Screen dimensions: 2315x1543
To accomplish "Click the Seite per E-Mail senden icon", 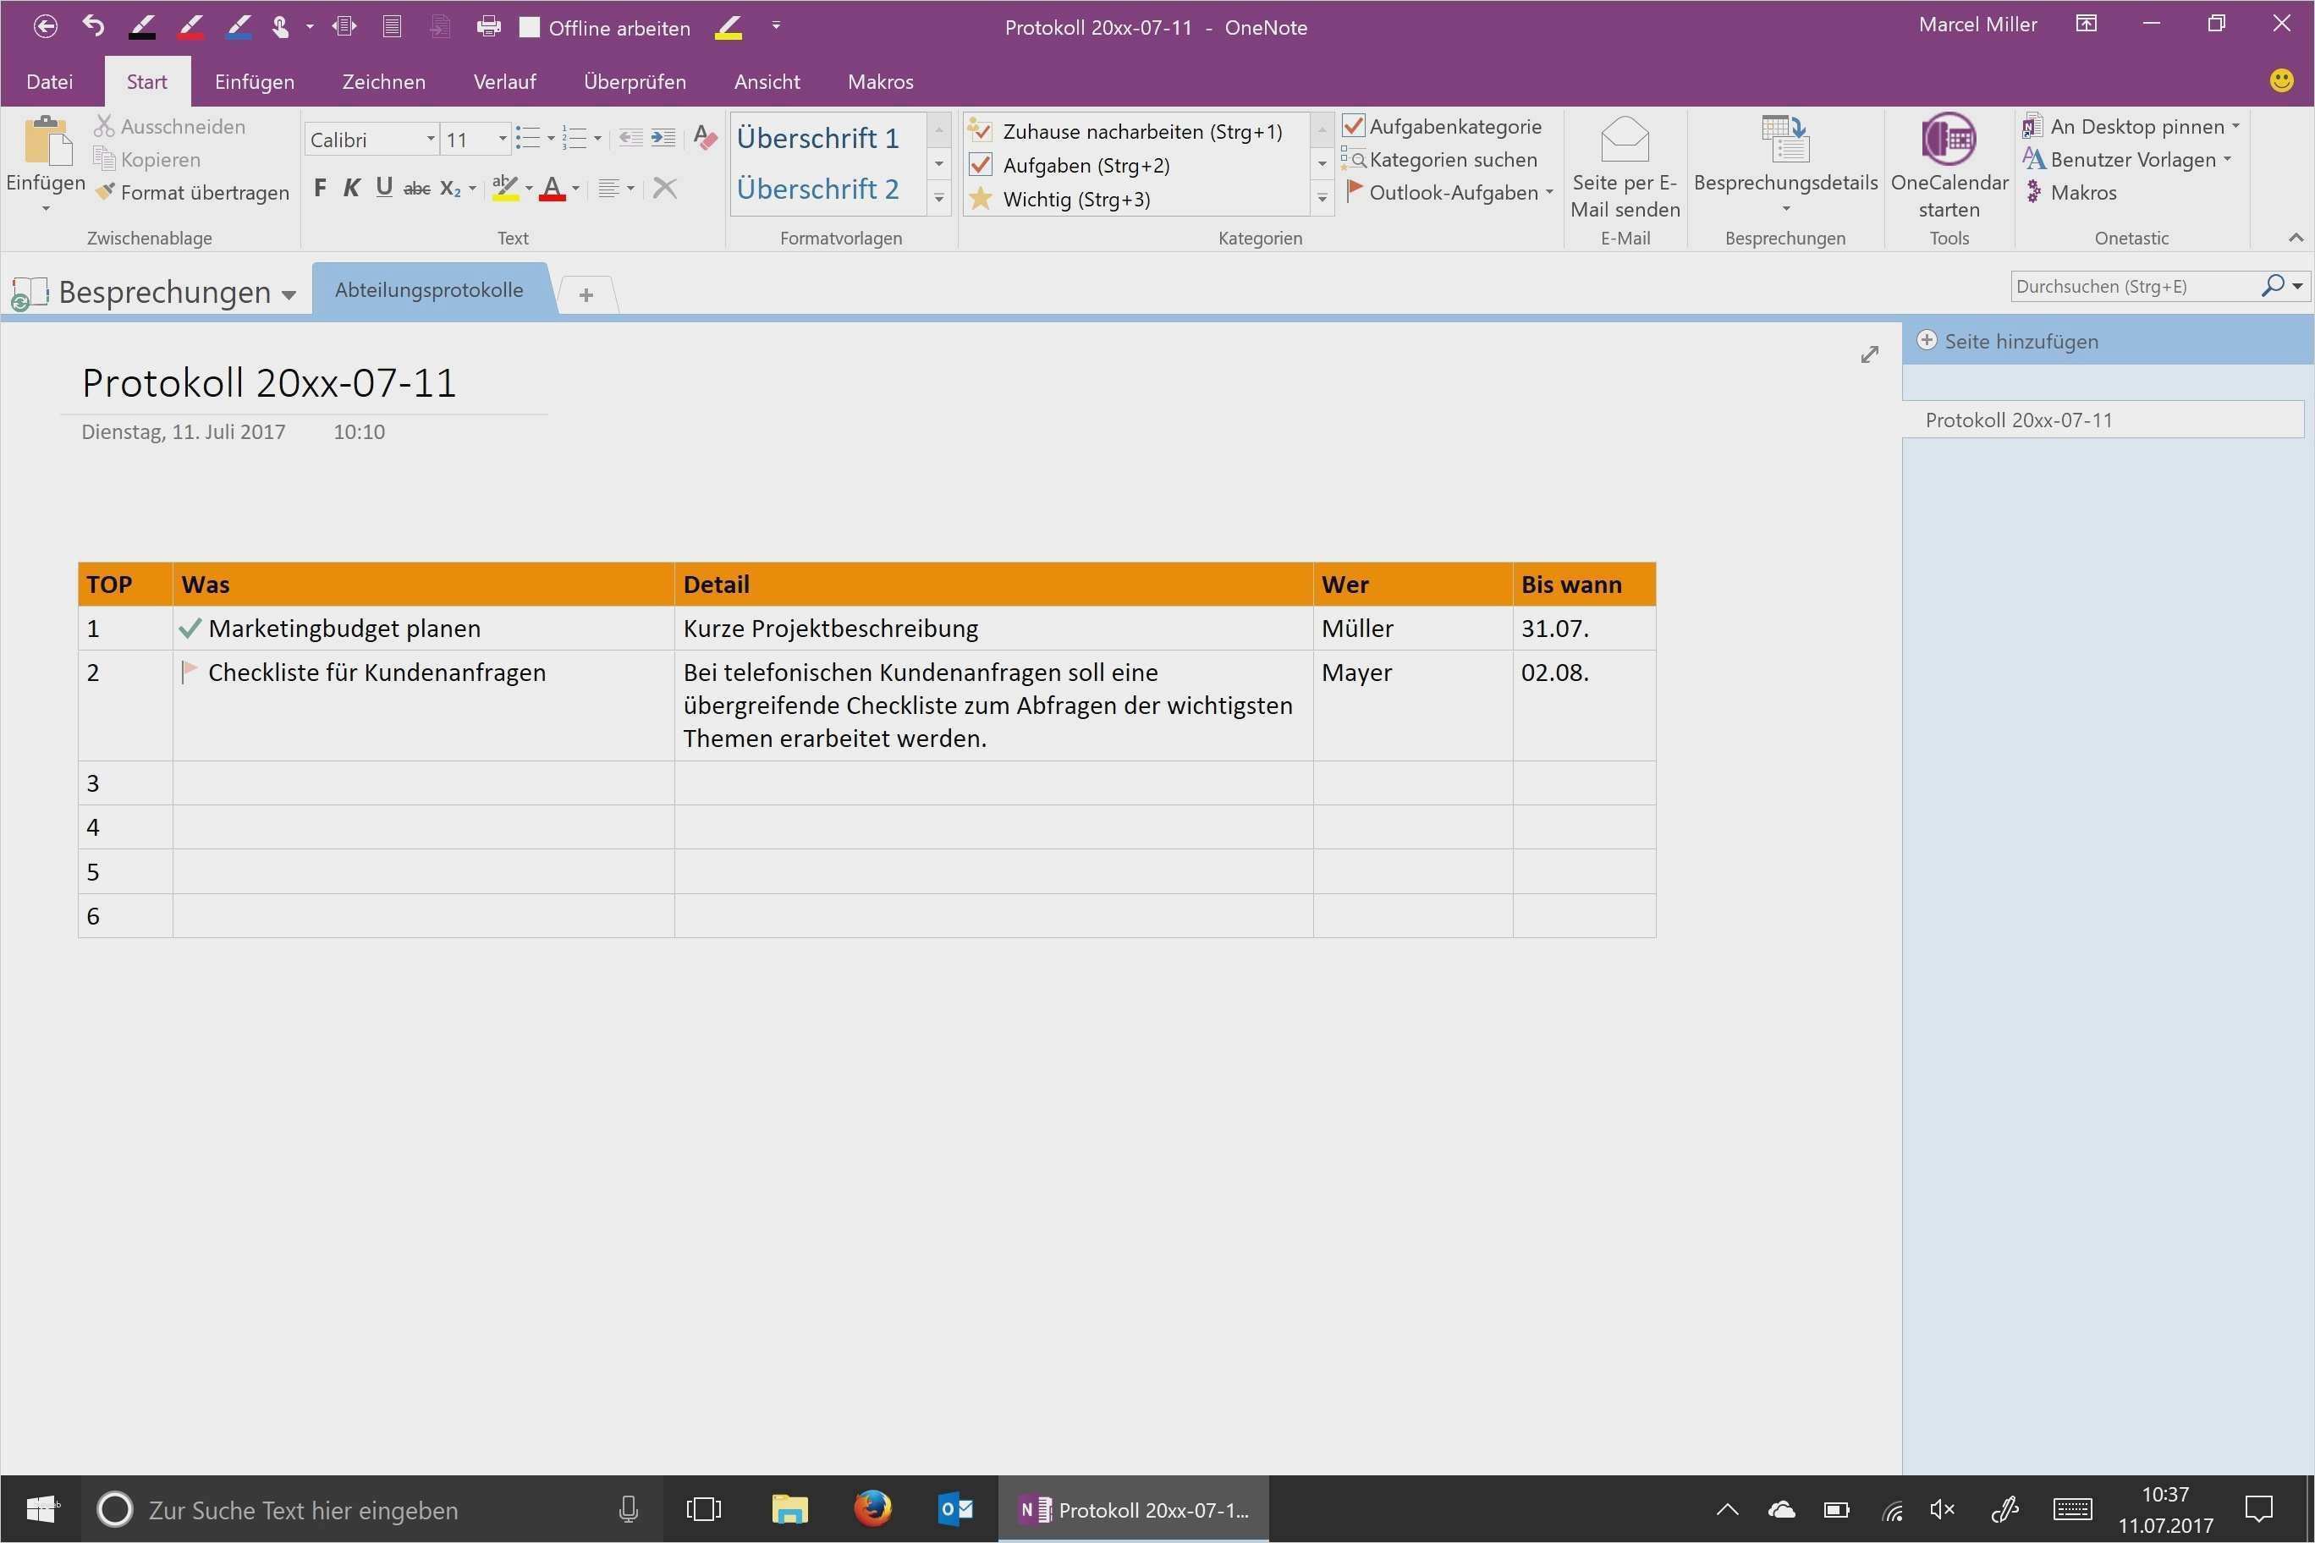I will 1624,140.
